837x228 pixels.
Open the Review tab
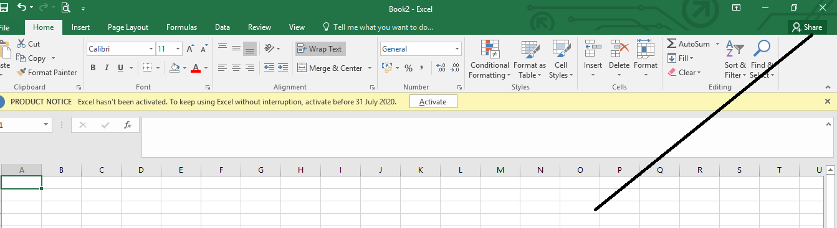[x=259, y=27]
